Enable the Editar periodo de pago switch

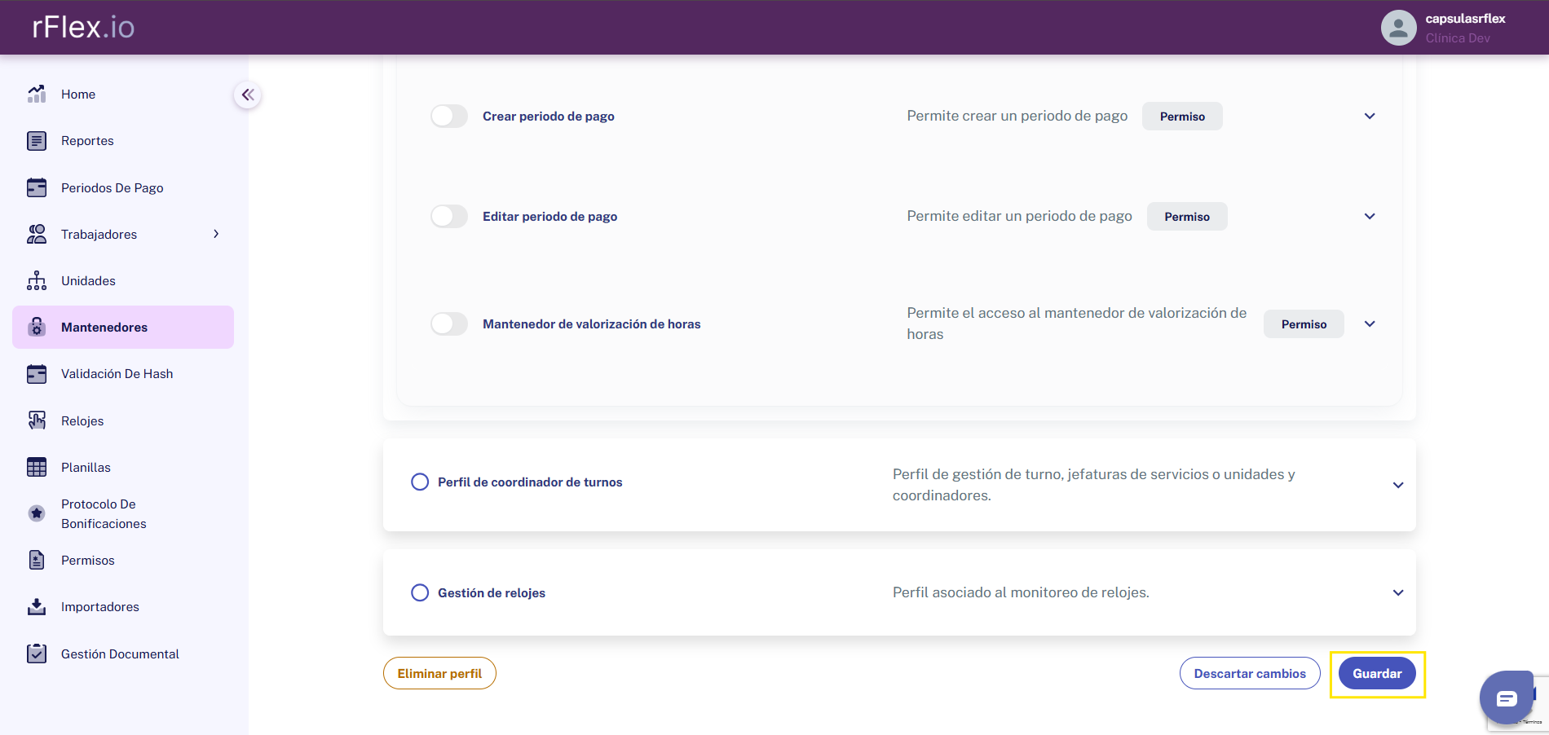(x=449, y=217)
